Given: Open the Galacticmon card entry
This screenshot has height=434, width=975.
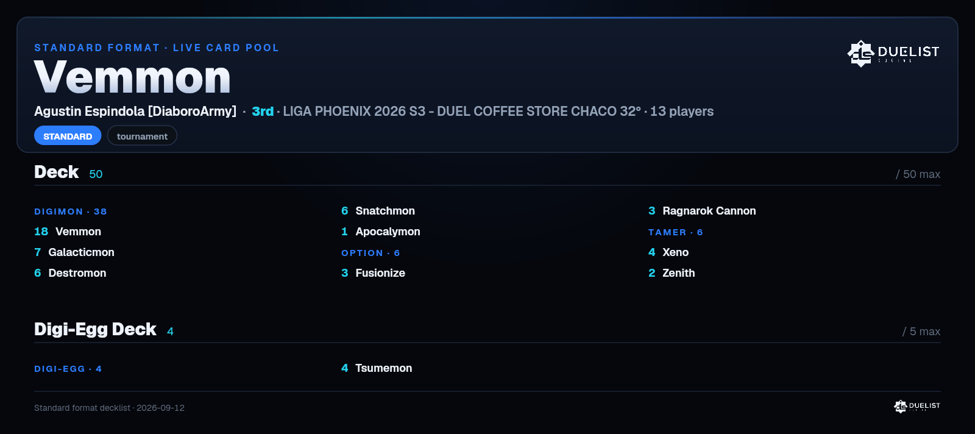Looking at the screenshot, I should click(x=74, y=252).
